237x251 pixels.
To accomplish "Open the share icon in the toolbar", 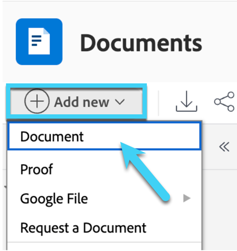I will [x=224, y=102].
